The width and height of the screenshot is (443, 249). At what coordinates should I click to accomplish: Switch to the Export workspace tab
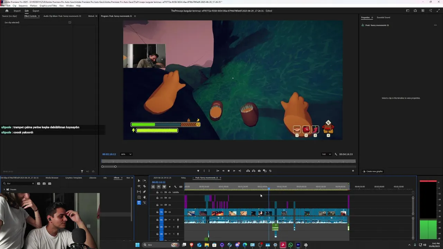point(36,11)
